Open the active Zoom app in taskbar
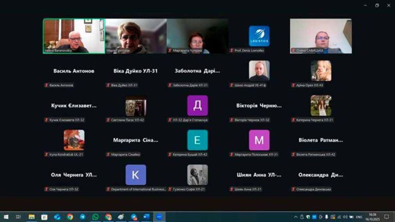 click(159, 217)
